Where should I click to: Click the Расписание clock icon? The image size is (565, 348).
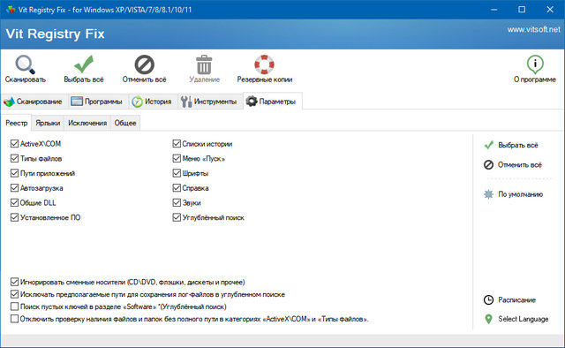coord(488,300)
